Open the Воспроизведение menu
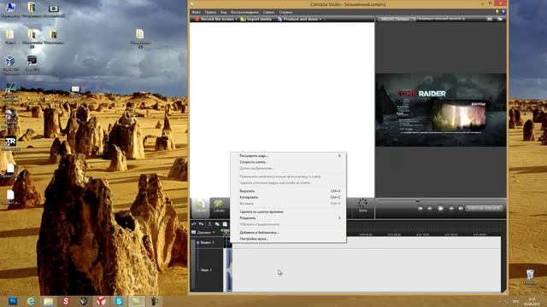 (245, 12)
